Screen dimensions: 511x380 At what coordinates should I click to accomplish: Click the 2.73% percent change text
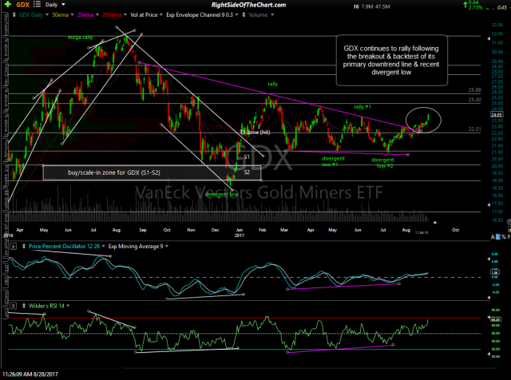tap(475, 8)
